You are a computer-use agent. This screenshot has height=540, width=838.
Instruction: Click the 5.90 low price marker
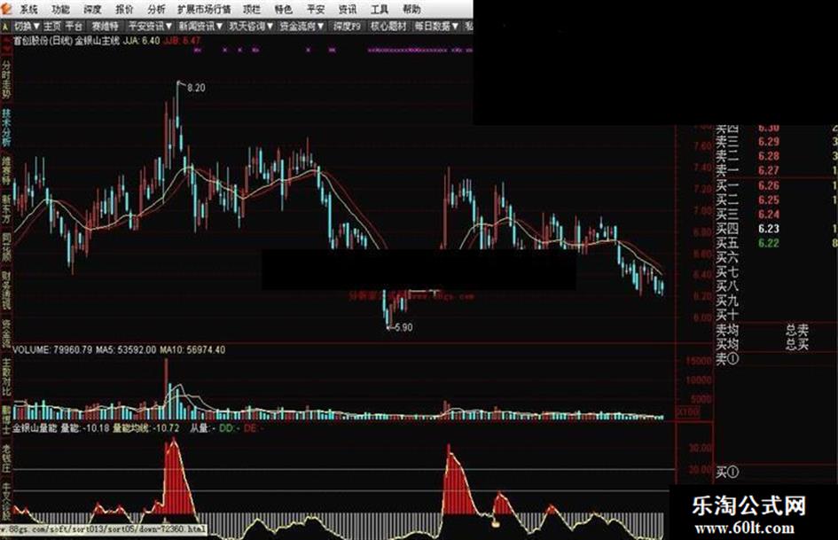(403, 327)
